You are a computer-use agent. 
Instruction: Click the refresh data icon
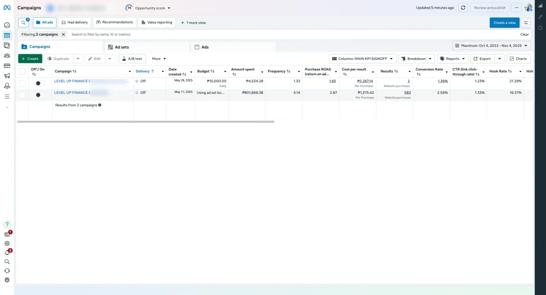click(463, 7)
